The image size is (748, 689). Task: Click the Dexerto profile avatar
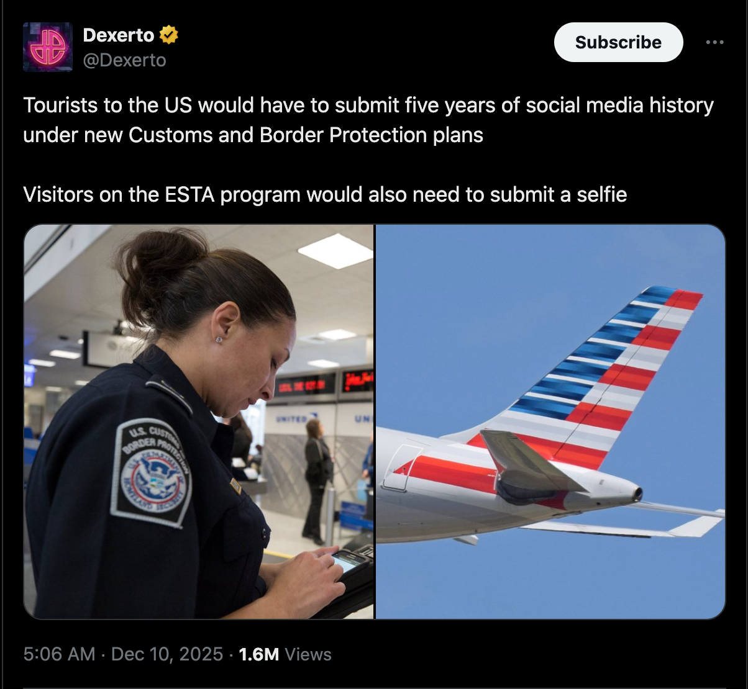pos(48,47)
